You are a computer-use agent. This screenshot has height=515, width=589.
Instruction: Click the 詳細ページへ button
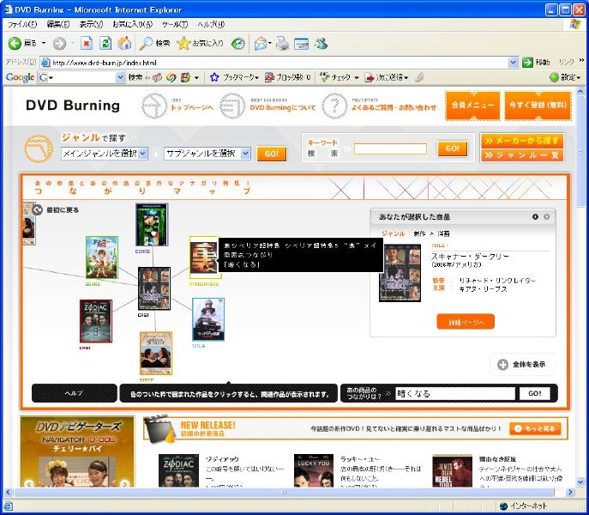coord(465,321)
